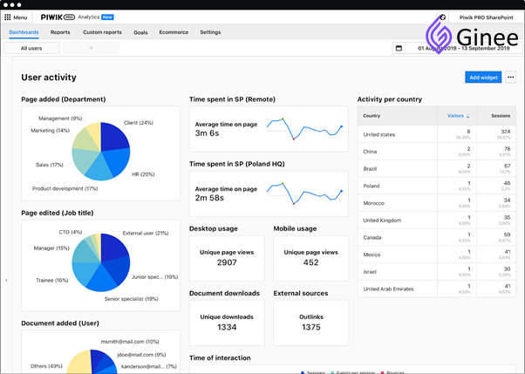
Task: Open the Piwik PRO SharePoint site selector
Action: pyautogui.click(x=486, y=17)
